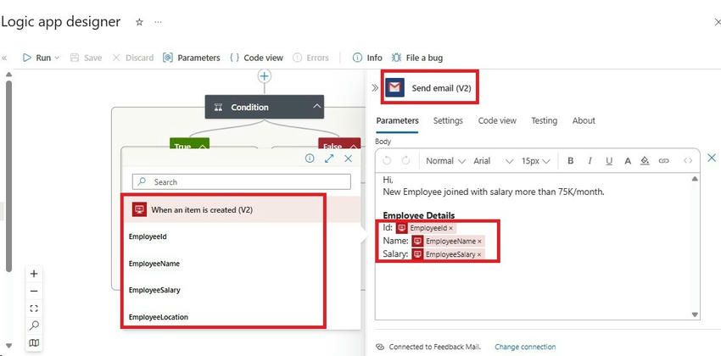Expand the dynamic content popup to full screen
The width and height of the screenshot is (721, 356).
[x=329, y=159]
